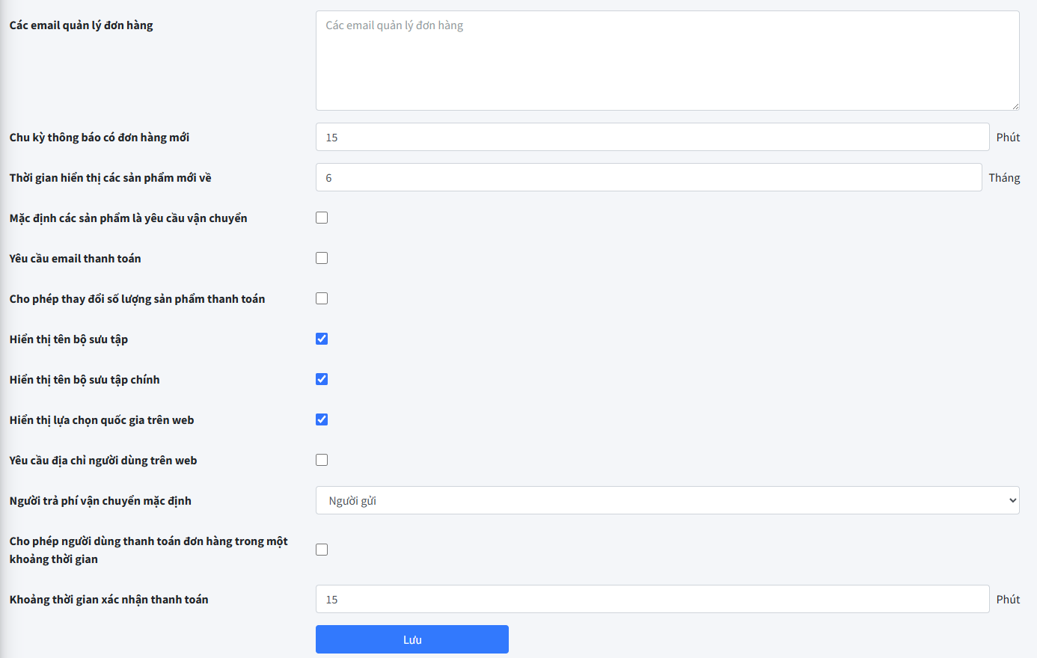Tick the 'Yêu cầu email thanh toán' checkbox
This screenshot has width=1037, height=658.
pos(322,258)
